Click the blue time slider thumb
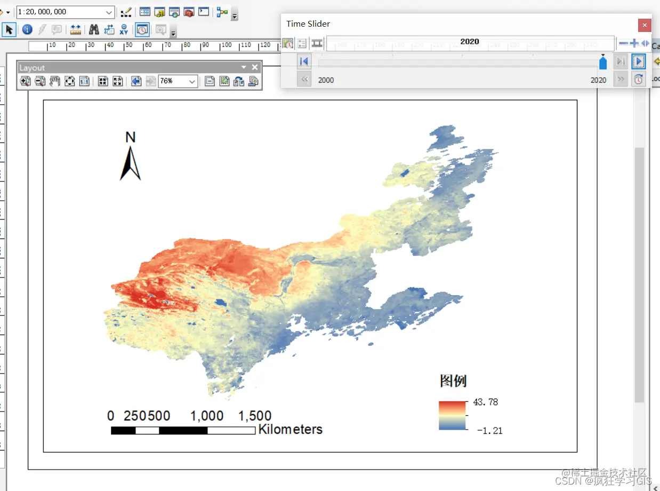Viewport: 660px width, 491px height. tap(603, 62)
